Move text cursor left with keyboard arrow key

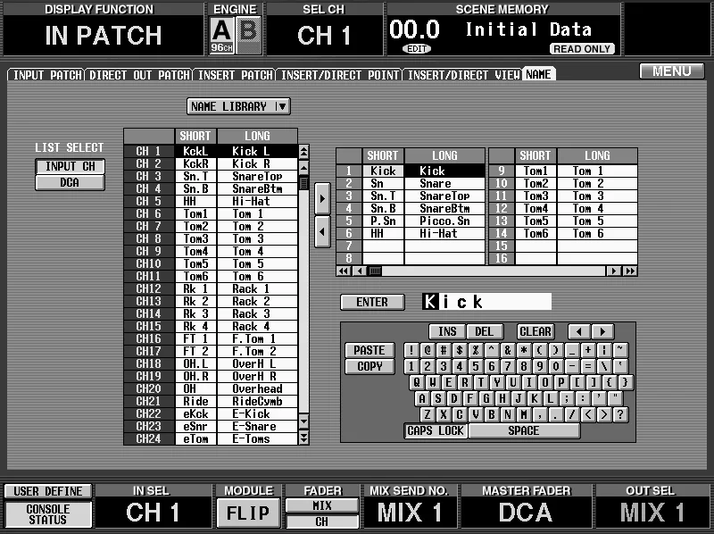578,331
